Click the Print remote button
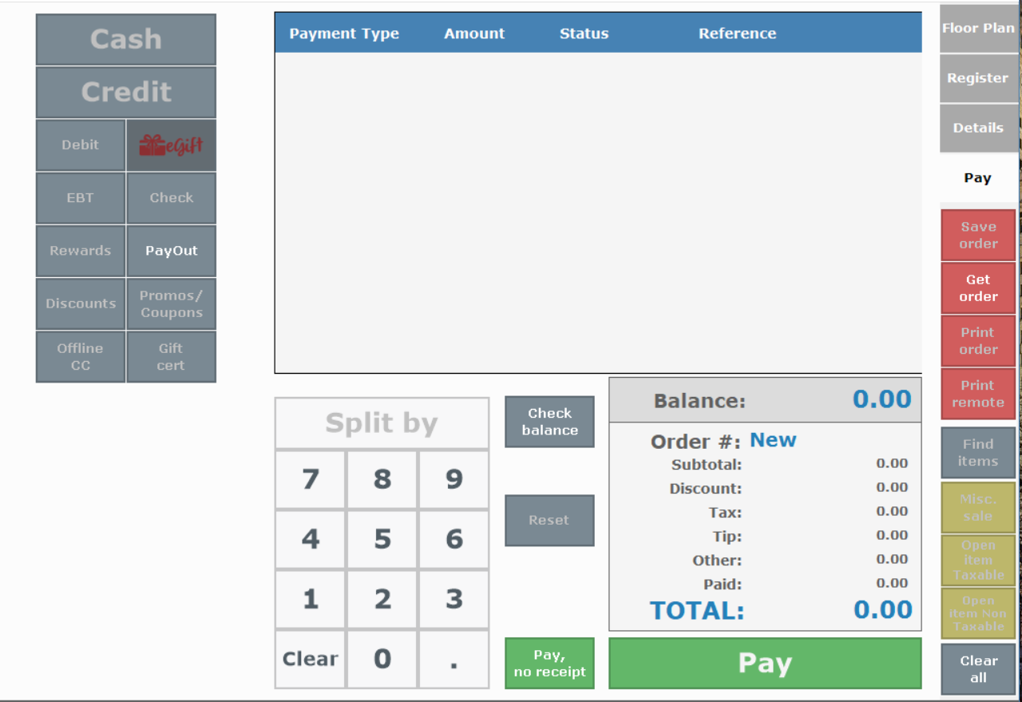 point(978,393)
